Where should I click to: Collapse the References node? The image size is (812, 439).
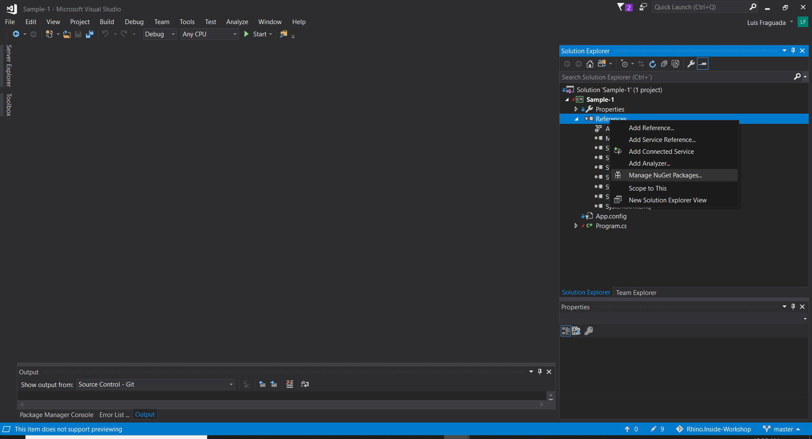[x=576, y=119]
